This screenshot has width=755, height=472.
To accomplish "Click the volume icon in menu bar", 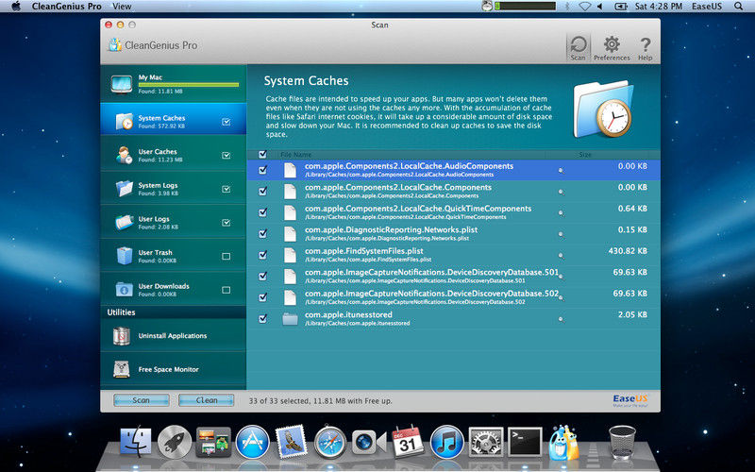I will pos(600,7).
